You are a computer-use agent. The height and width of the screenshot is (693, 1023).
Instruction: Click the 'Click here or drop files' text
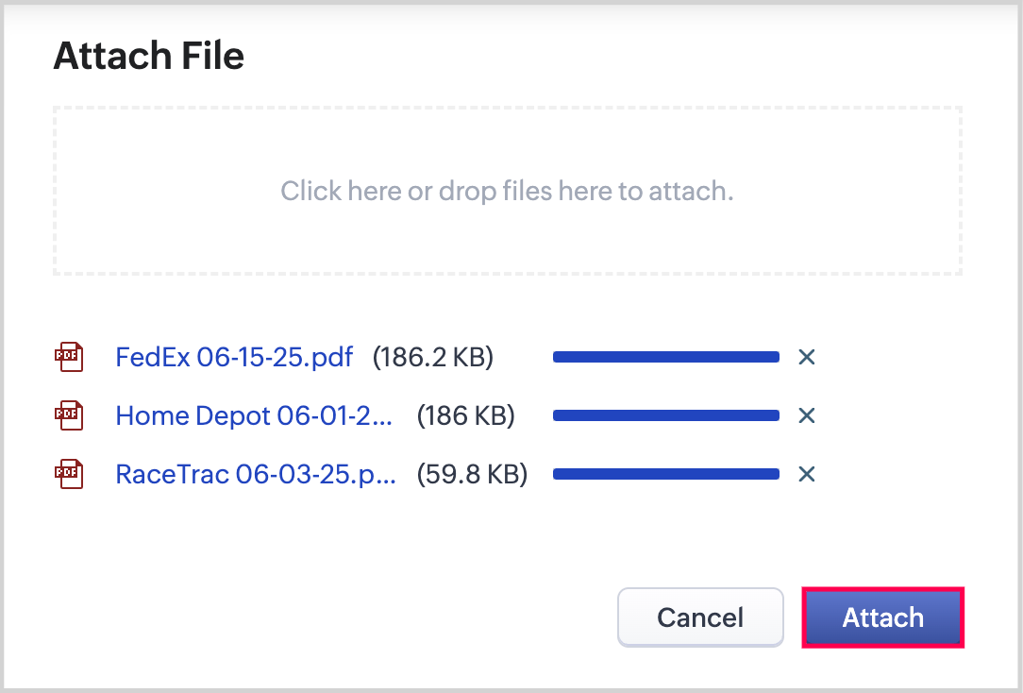(x=507, y=192)
